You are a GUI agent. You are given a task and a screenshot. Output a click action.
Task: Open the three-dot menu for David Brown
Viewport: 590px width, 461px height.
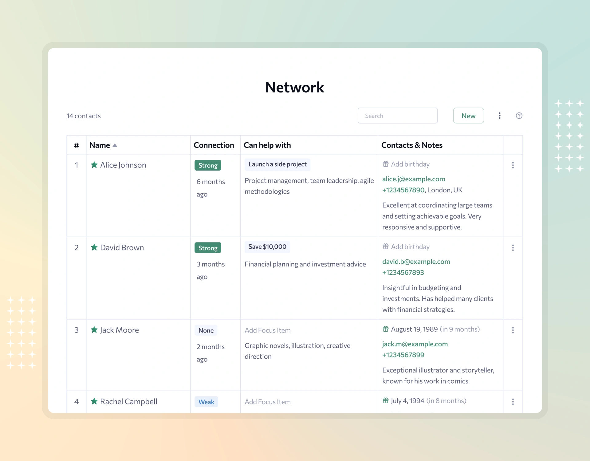pyautogui.click(x=513, y=248)
